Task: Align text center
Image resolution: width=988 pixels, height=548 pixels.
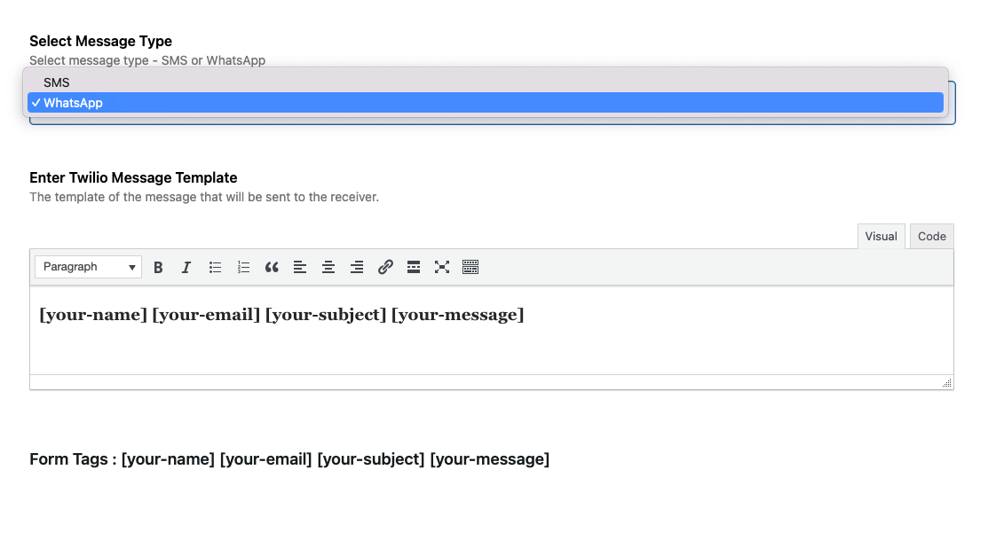Action: pyautogui.click(x=328, y=268)
